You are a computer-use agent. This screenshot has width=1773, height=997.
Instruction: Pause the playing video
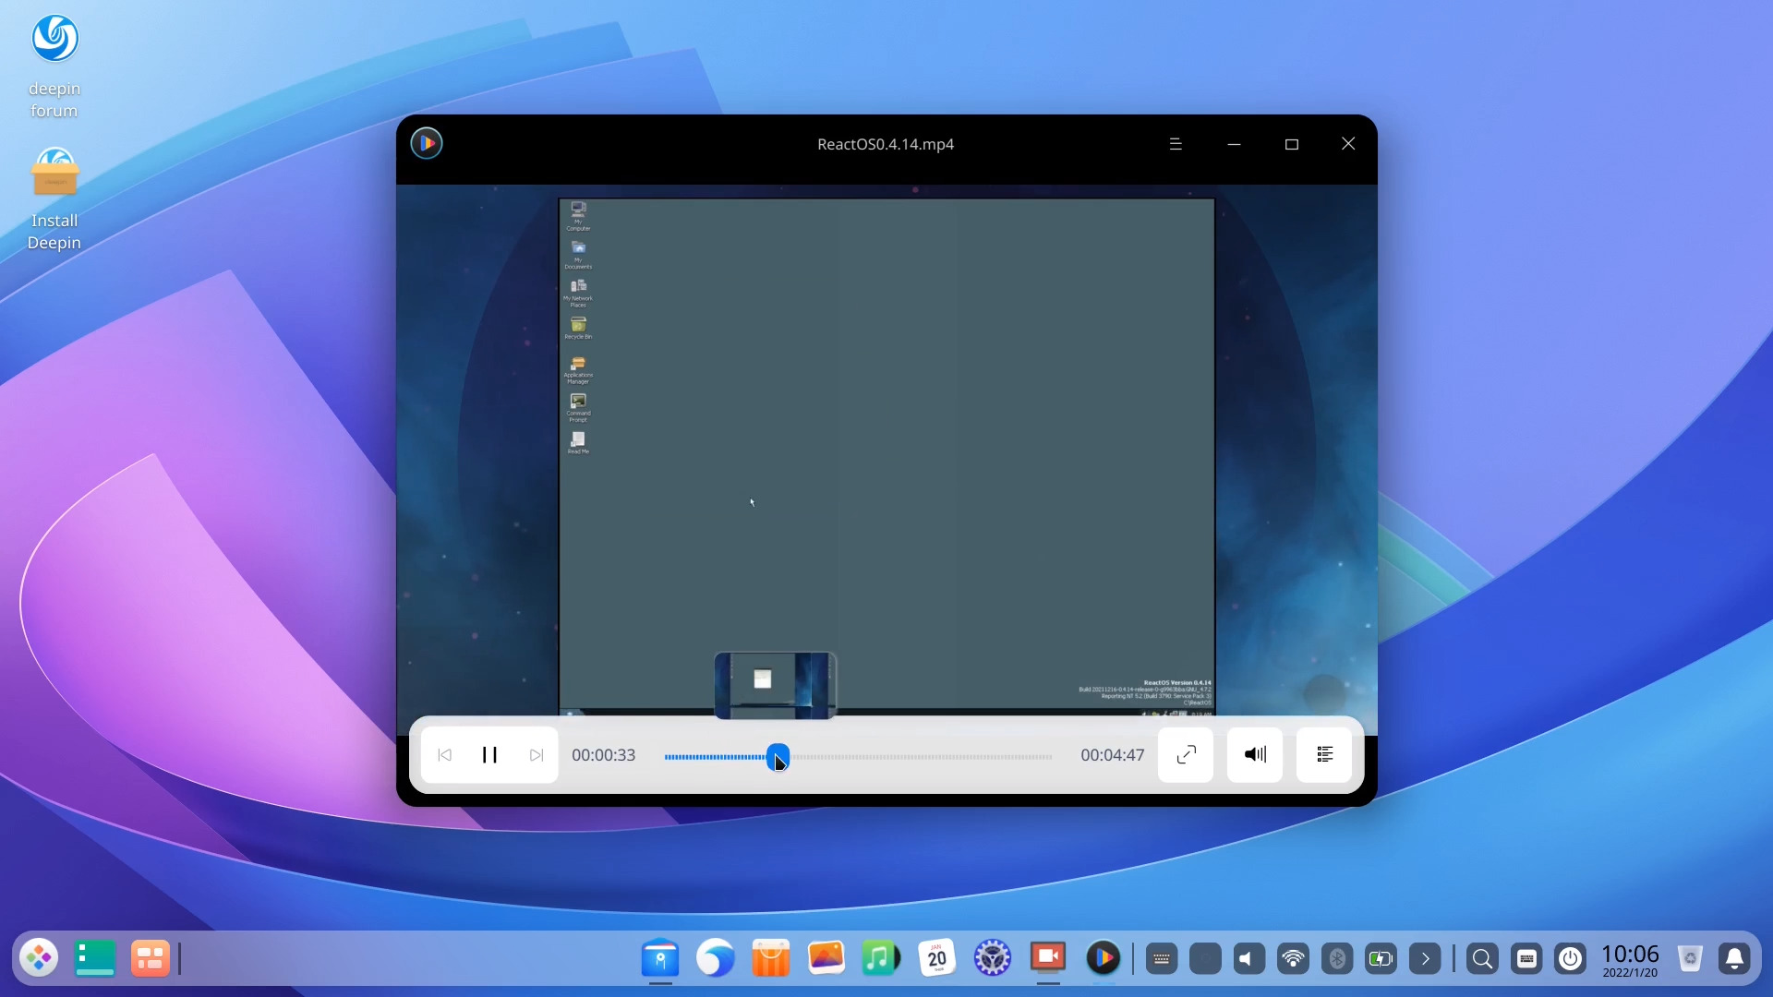(x=489, y=755)
